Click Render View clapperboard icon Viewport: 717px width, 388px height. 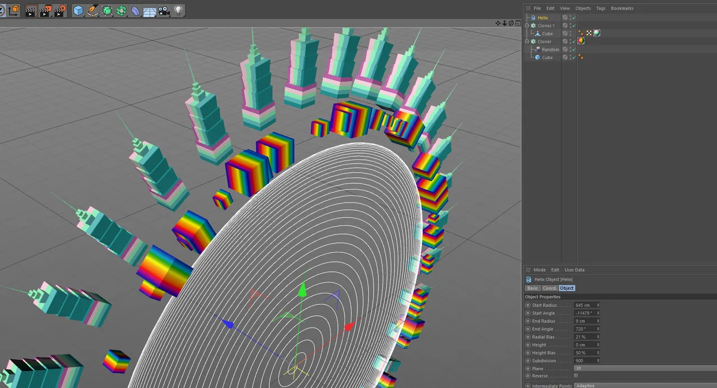pos(31,10)
